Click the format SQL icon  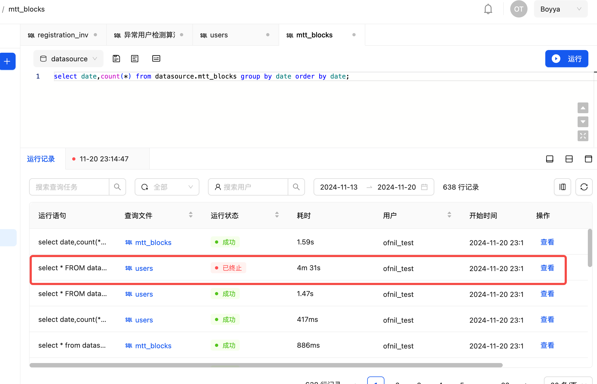tap(135, 59)
